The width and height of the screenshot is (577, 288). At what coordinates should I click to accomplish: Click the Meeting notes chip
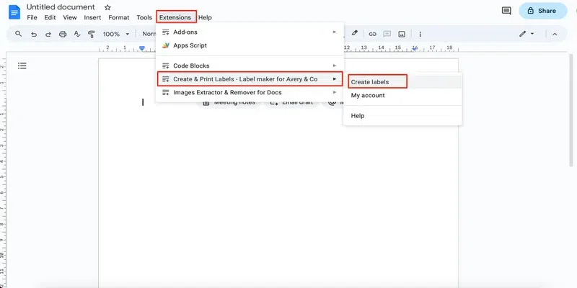point(230,102)
